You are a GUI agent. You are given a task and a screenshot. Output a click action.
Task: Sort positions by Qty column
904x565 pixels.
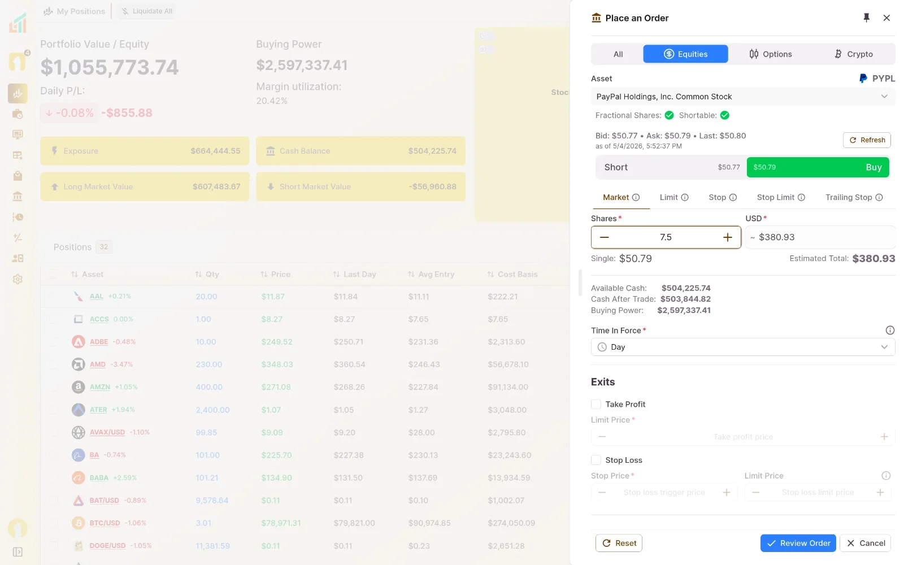207,275
